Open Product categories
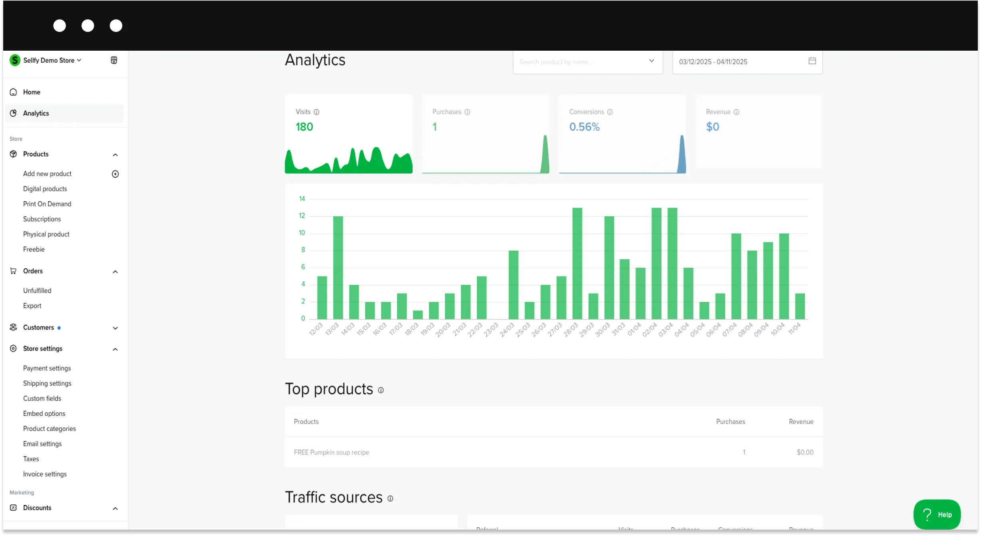Screen dimensions: 981x536 coord(50,429)
